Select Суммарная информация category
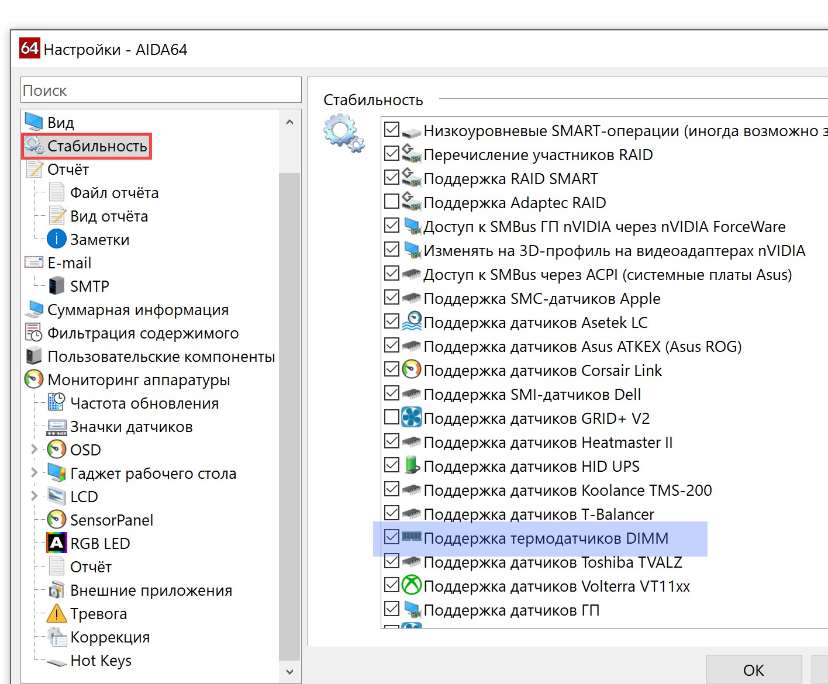The image size is (828, 684). (138, 310)
